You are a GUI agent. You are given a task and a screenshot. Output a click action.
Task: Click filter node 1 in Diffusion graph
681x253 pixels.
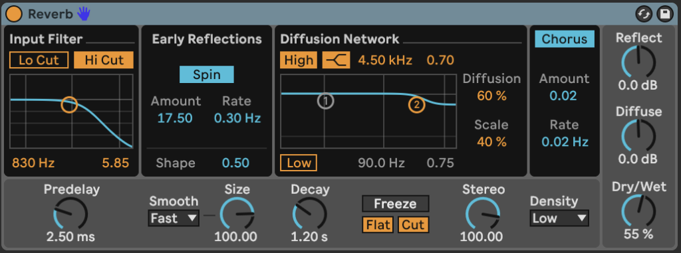(x=325, y=101)
